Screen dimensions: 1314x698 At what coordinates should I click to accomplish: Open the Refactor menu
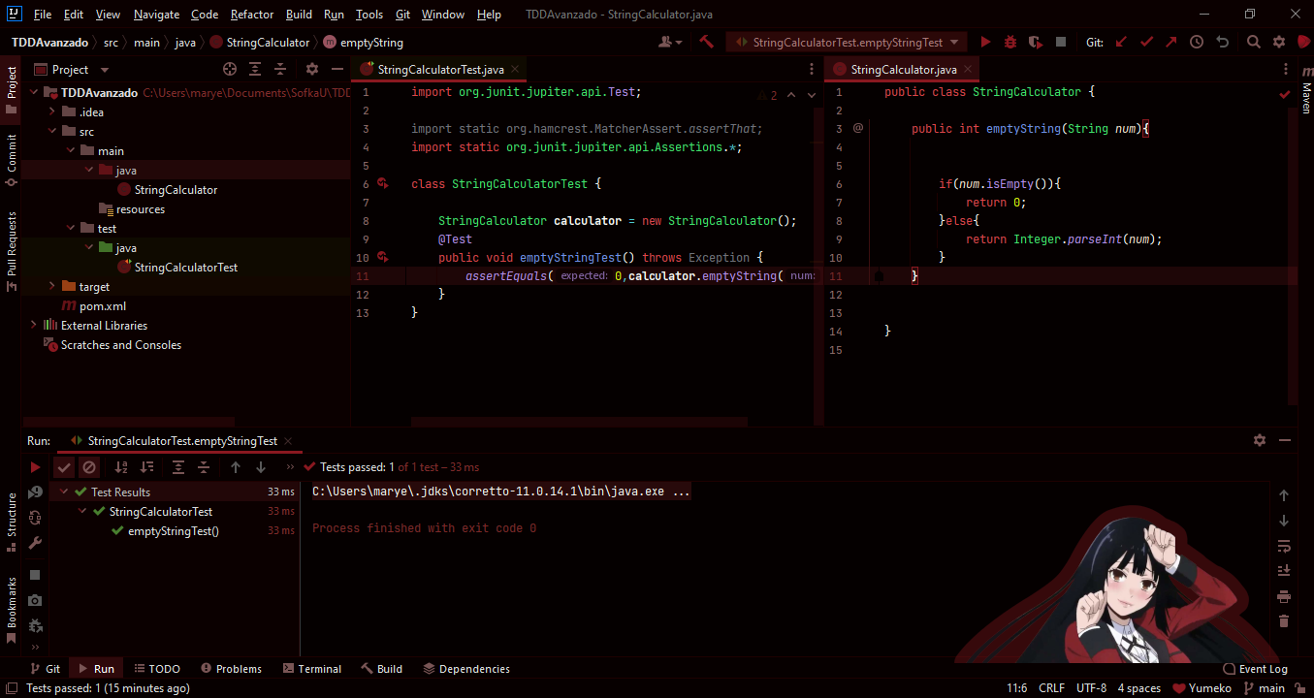point(251,14)
